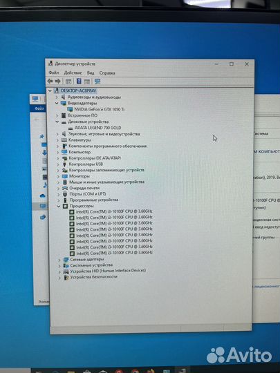Click the keyboard icon beside Клавиатуры
280x373 pixels.
pyautogui.click(x=64, y=140)
